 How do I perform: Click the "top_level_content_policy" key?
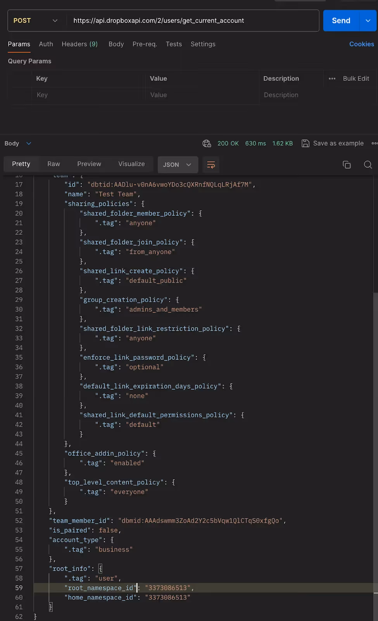pyautogui.click(x=114, y=482)
